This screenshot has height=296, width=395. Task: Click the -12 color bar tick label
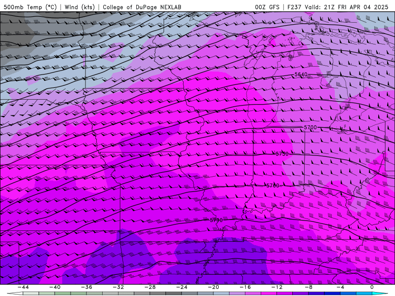pos(277,287)
